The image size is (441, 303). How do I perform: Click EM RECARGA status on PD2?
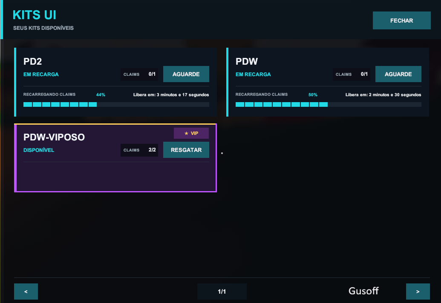tap(41, 74)
